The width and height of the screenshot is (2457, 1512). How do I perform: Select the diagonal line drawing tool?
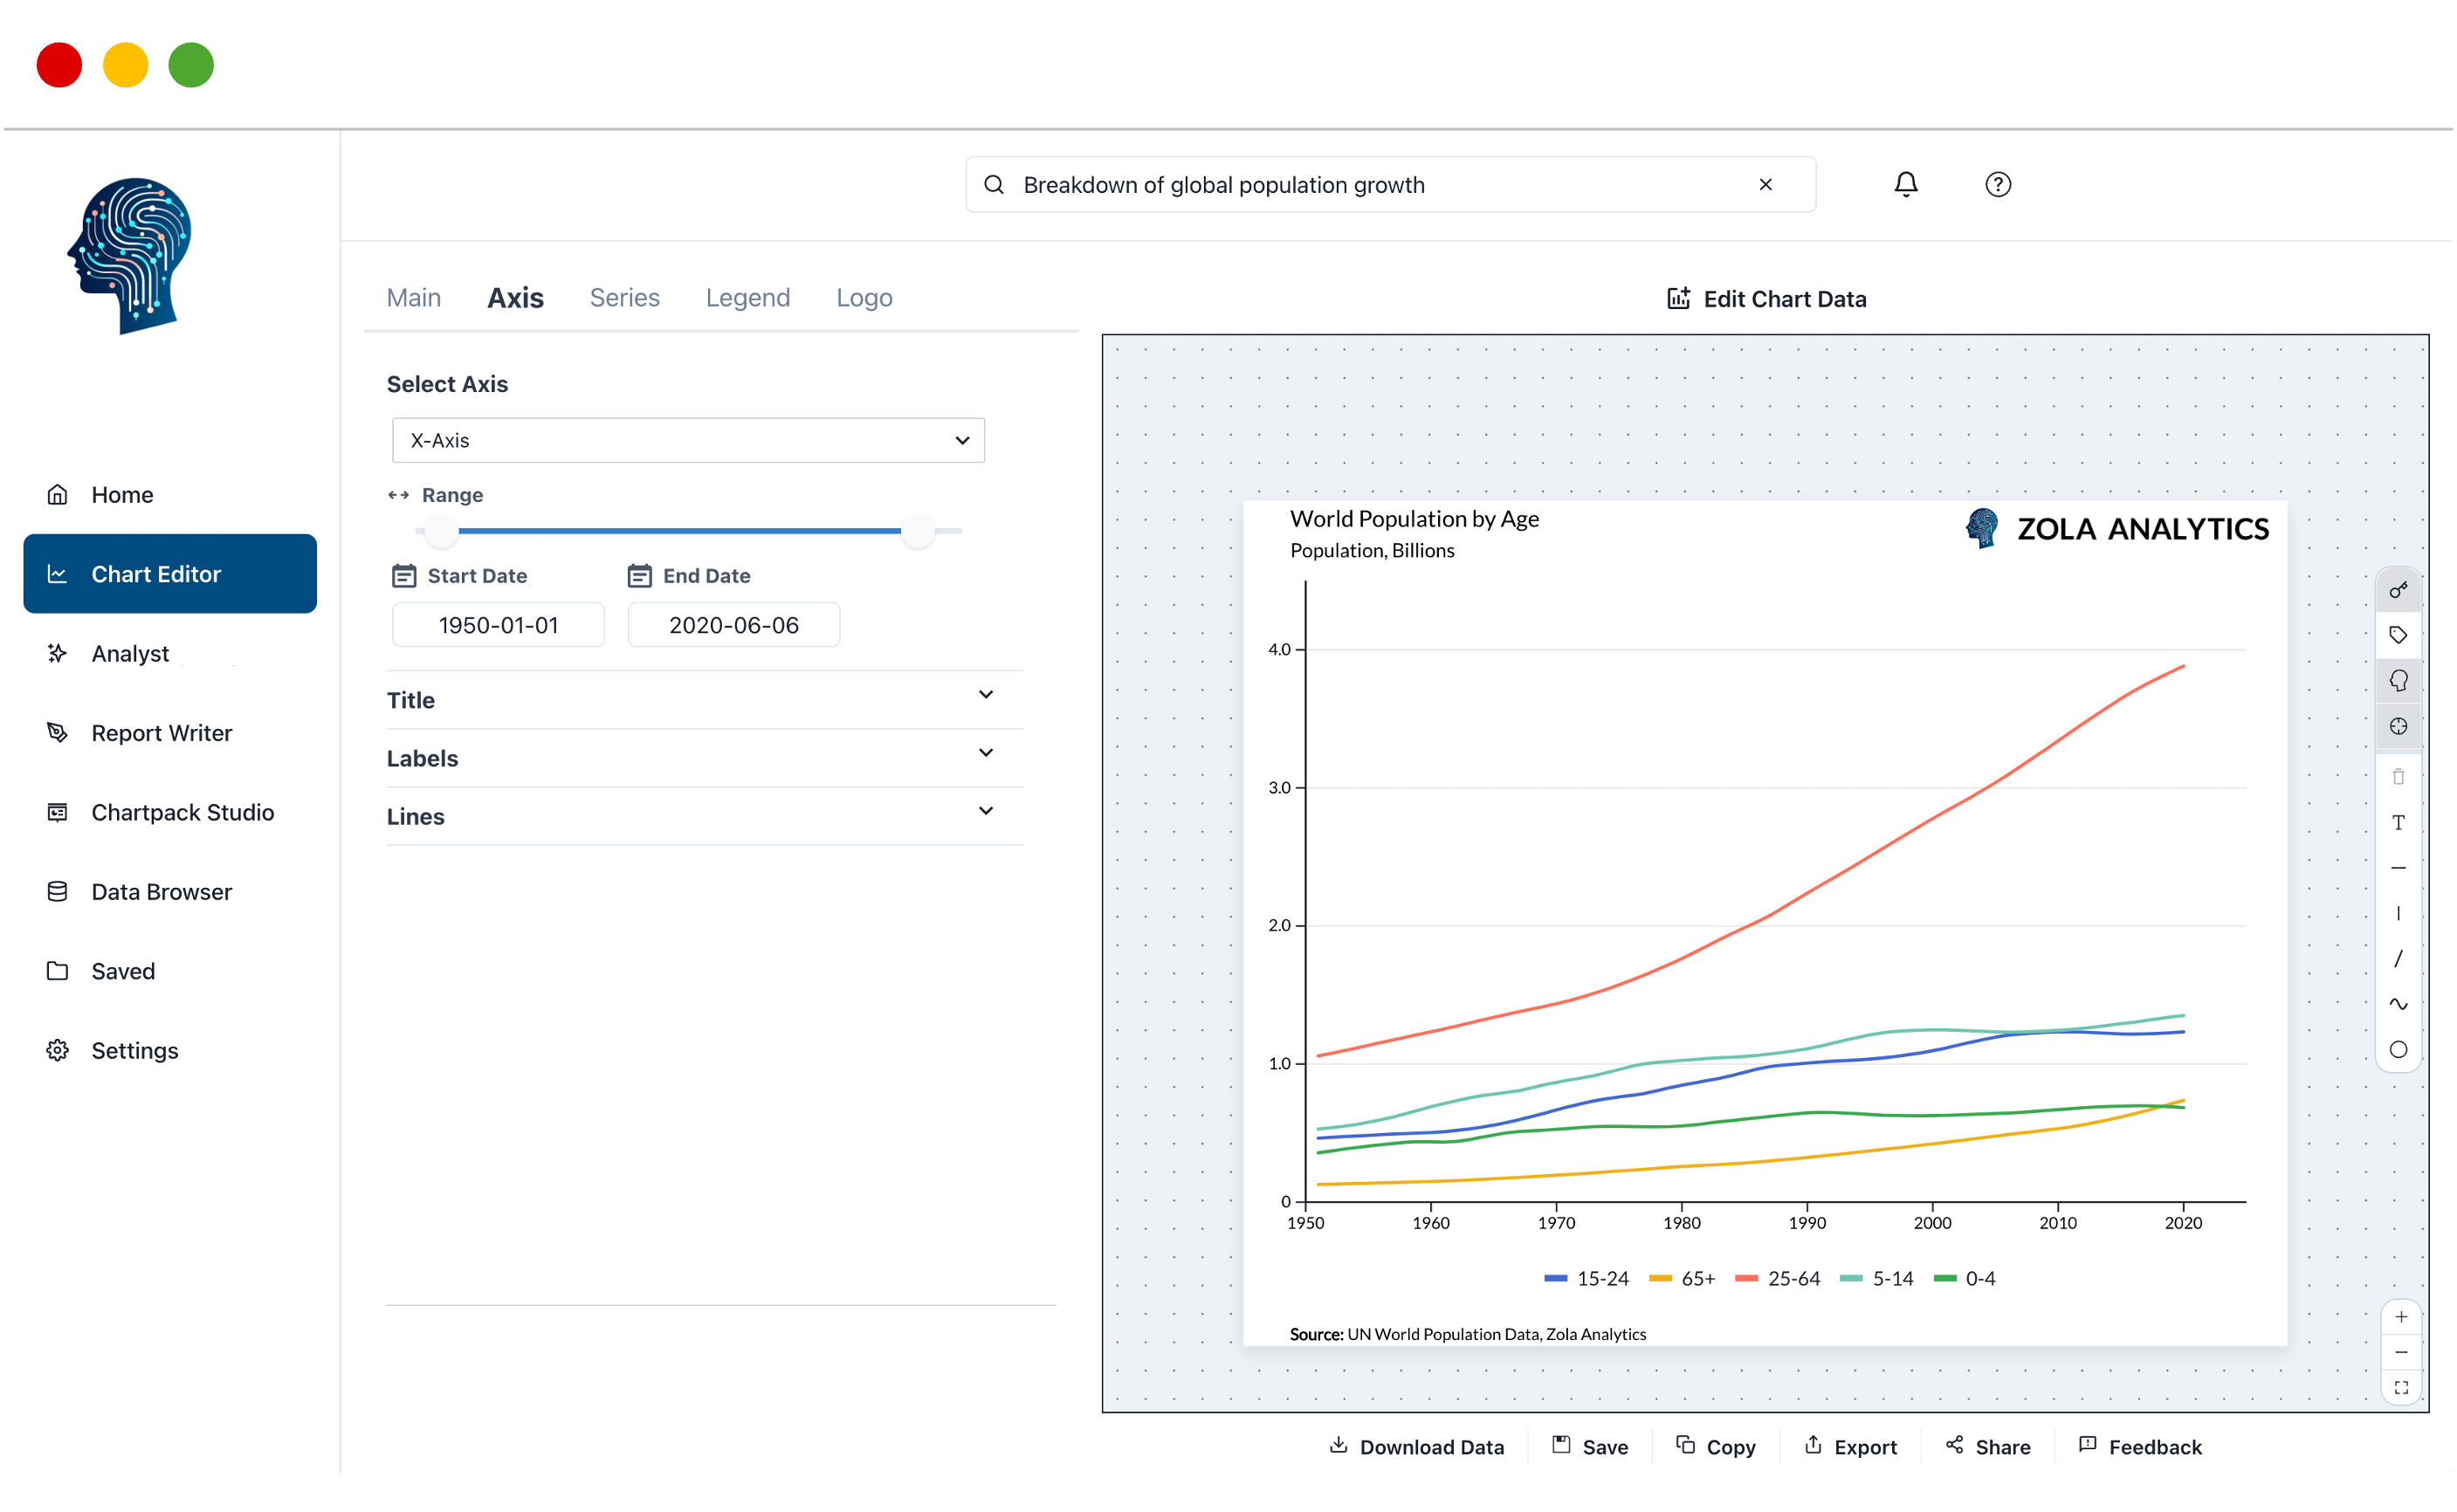2397,958
